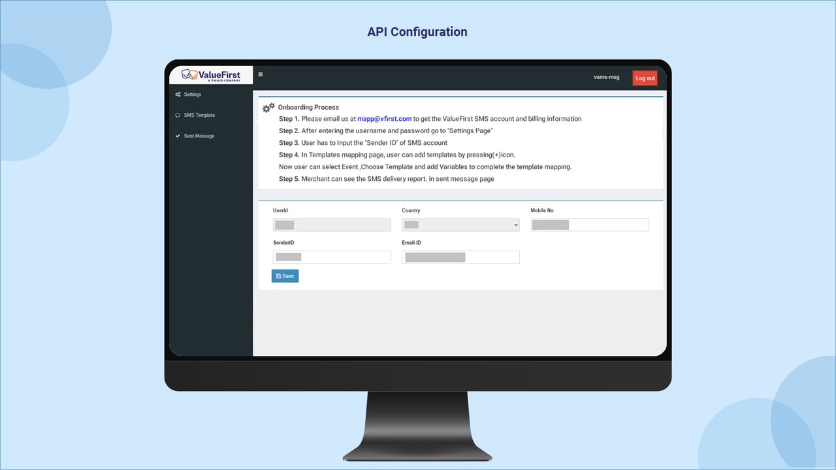Image resolution: width=836 pixels, height=470 pixels.
Task: Open the mapp@vfirst.com email link
Action: click(384, 119)
